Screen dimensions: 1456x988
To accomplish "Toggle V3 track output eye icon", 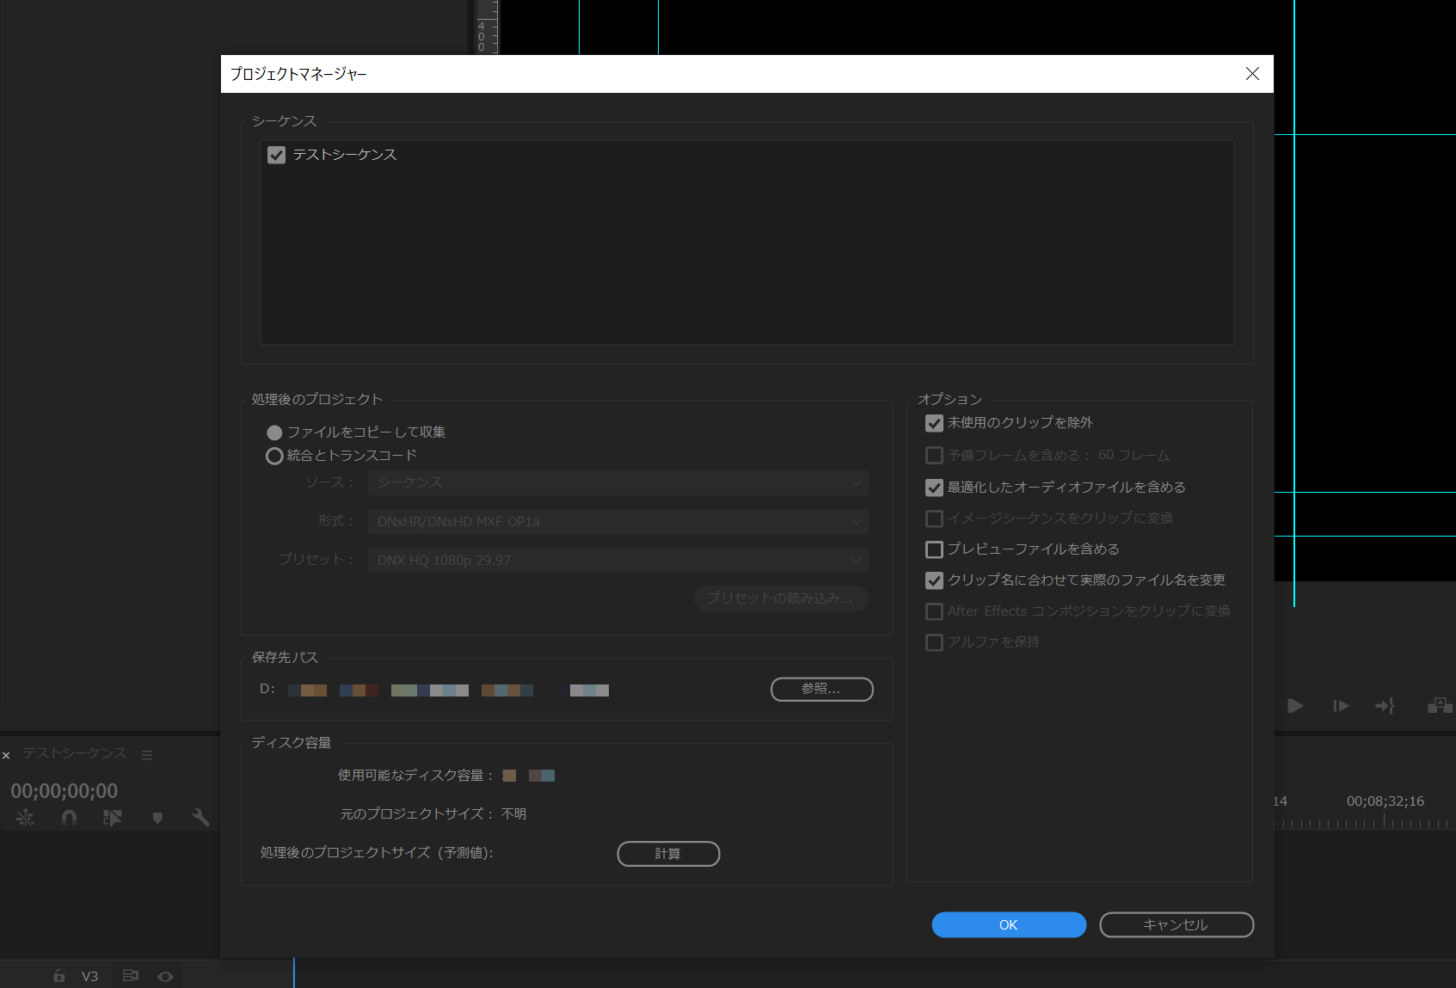I will coord(164,975).
